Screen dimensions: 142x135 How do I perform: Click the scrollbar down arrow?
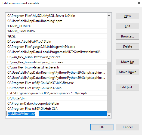(109, 116)
